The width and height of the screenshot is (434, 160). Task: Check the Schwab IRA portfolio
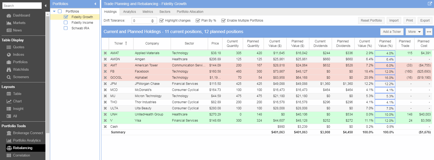(x=66, y=28)
